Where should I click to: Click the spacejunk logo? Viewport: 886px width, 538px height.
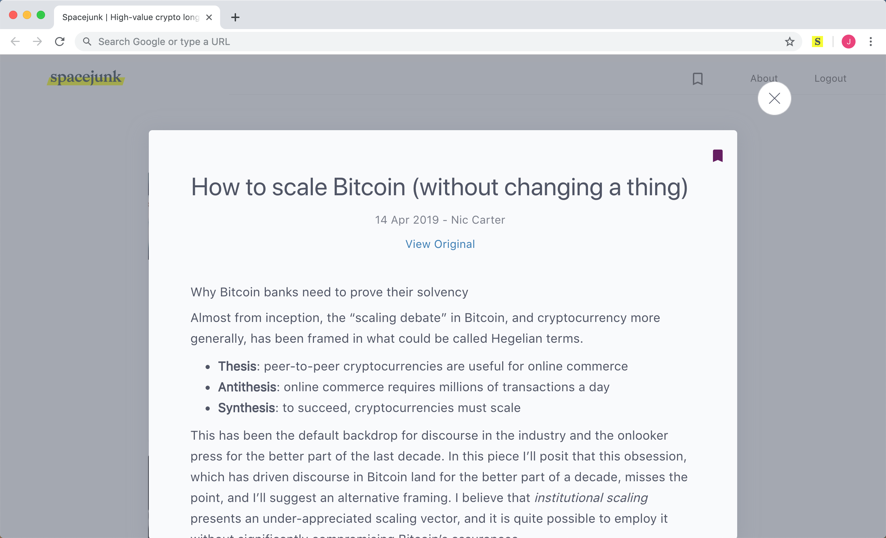[85, 77]
